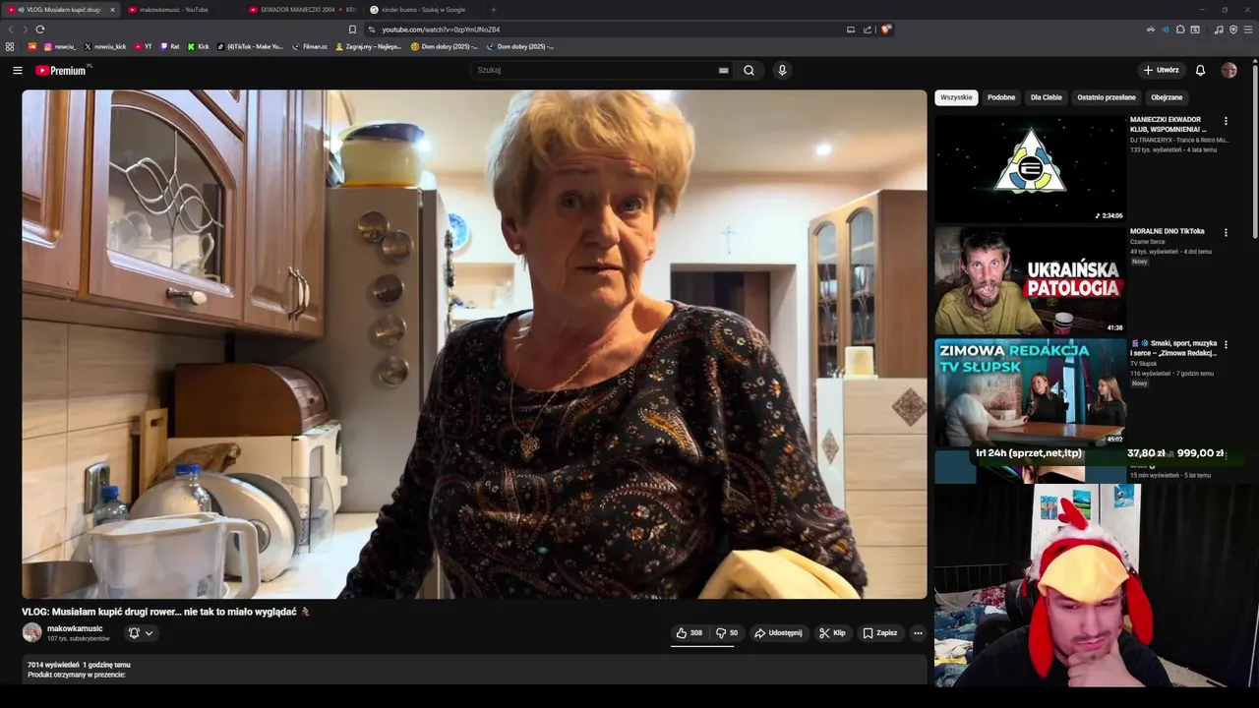Open more actions three-dot menu under video

point(918,632)
